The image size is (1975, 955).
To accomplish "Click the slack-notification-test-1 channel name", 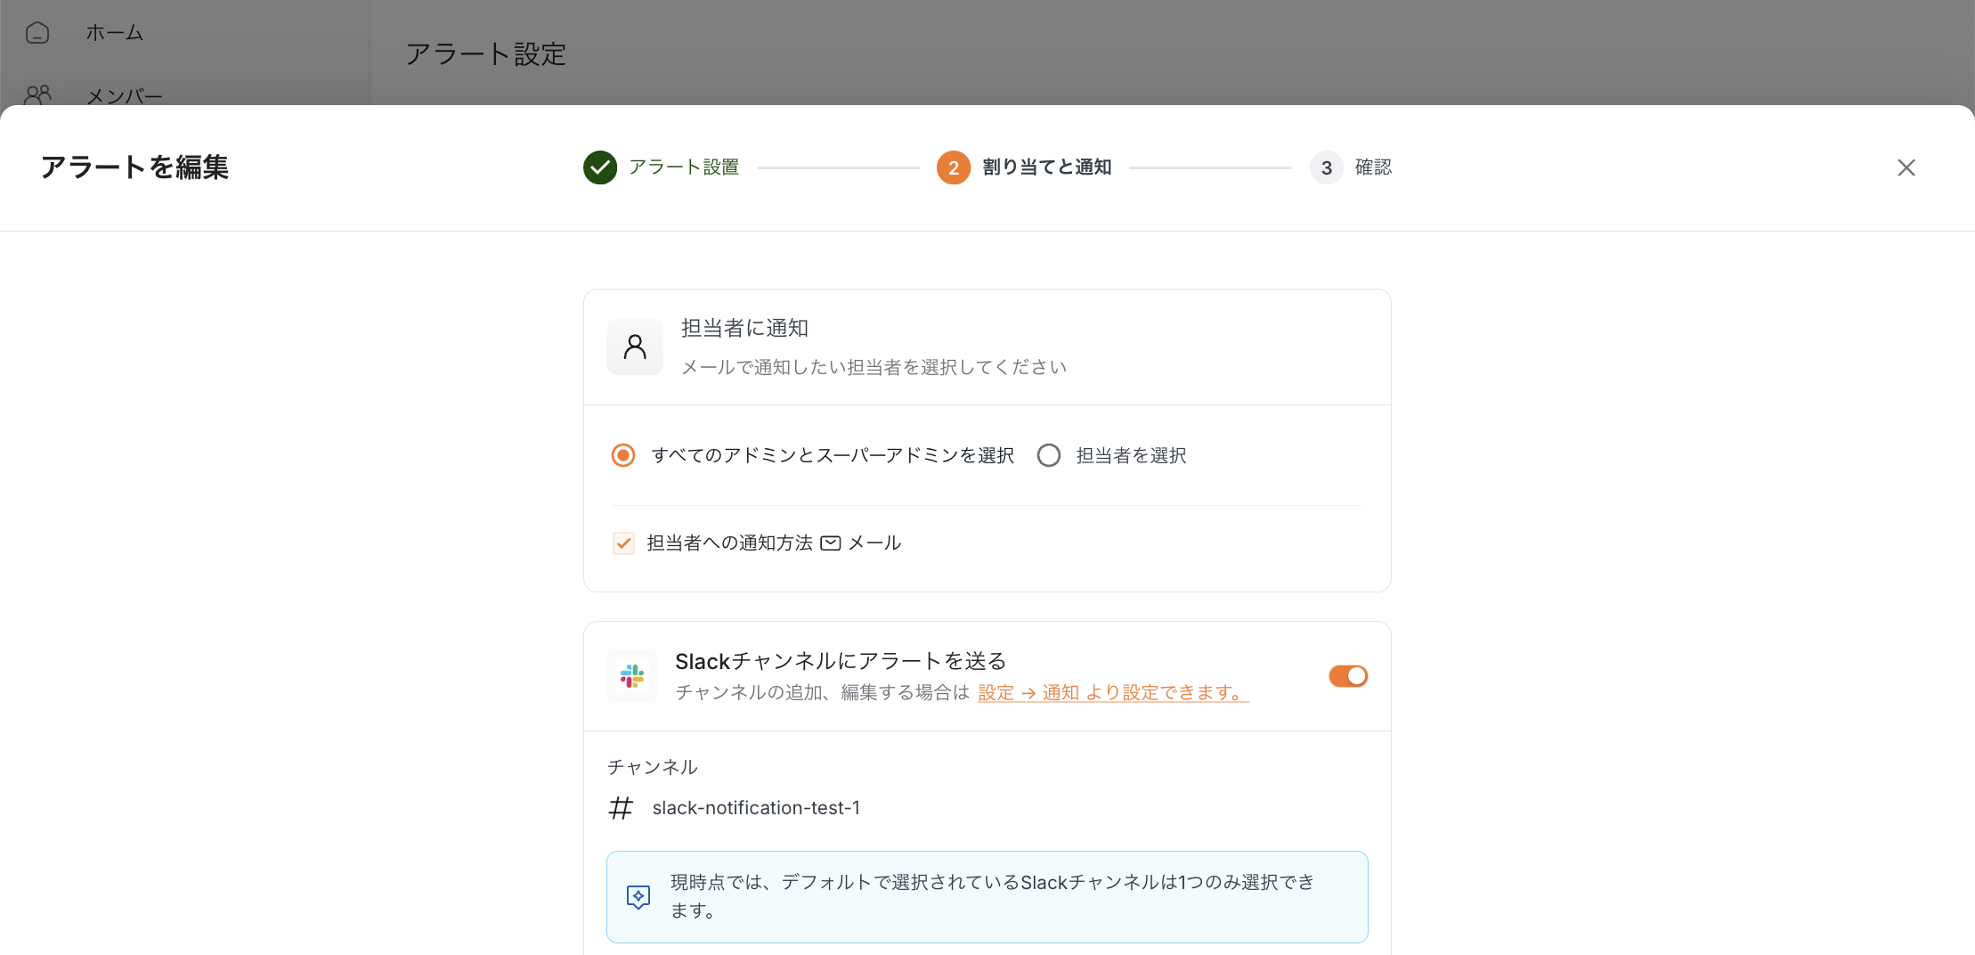I will click(756, 808).
